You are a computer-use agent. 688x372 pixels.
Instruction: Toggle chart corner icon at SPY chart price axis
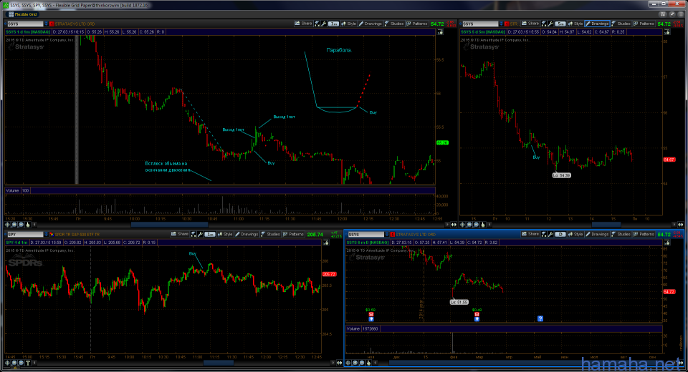pyautogui.click(x=326, y=243)
